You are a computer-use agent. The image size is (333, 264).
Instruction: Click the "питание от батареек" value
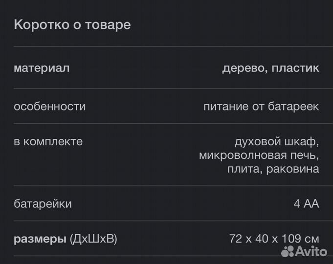[261, 106]
